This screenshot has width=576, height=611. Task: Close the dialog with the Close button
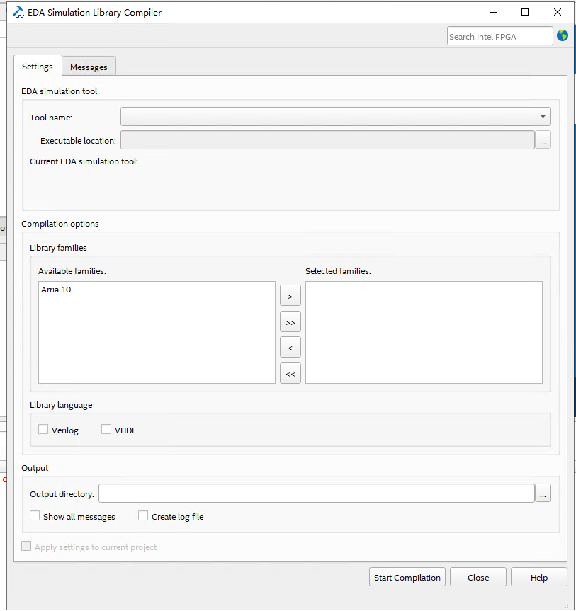478,576
